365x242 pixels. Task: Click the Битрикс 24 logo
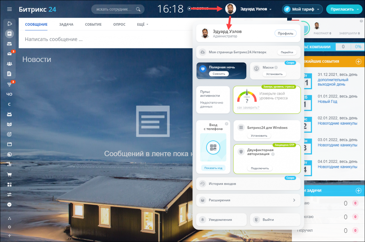click(x=37, y=9)
